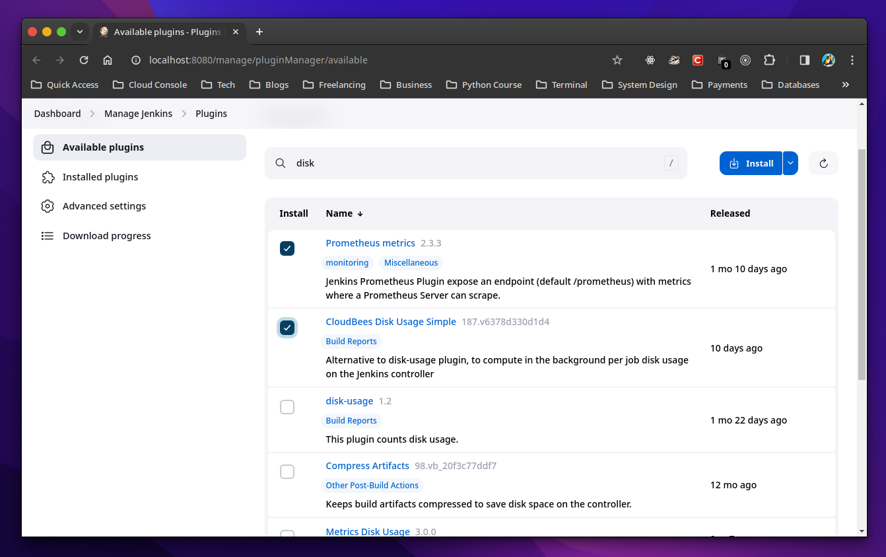Open the Extensions puzzle piece menu
This screenshot has width=886, height=557.
(769, 60)
